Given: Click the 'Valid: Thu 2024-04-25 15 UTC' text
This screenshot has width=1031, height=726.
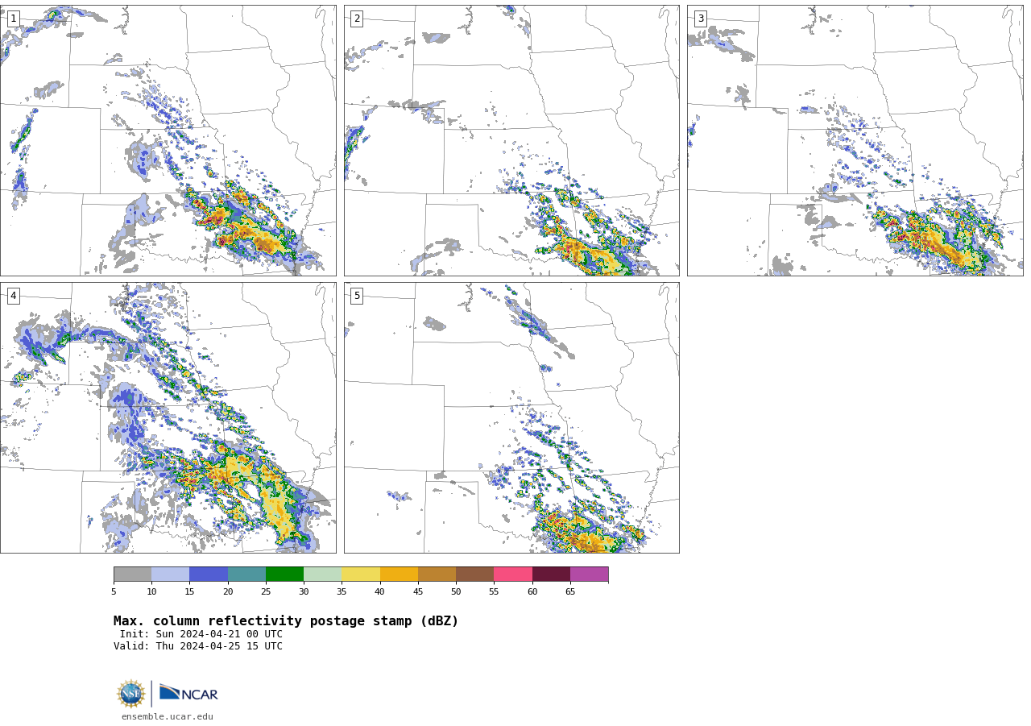Looking at the screenshot, I should coord(198,646).
